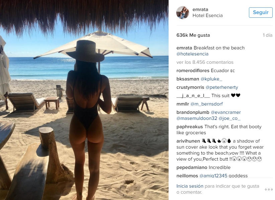Open the emrata profile avatar

click(x=183, y=12)
